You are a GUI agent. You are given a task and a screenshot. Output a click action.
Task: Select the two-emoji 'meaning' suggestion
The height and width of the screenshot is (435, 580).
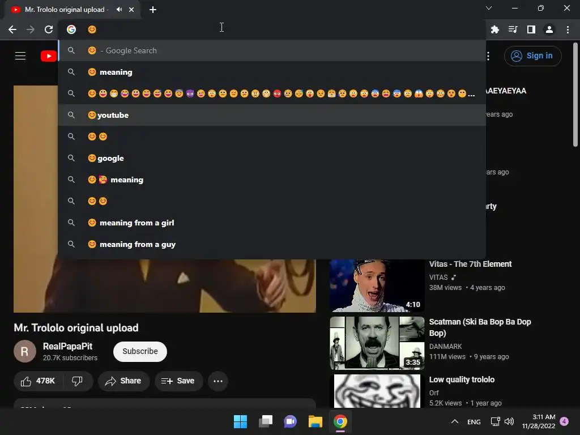coord(272,180)
